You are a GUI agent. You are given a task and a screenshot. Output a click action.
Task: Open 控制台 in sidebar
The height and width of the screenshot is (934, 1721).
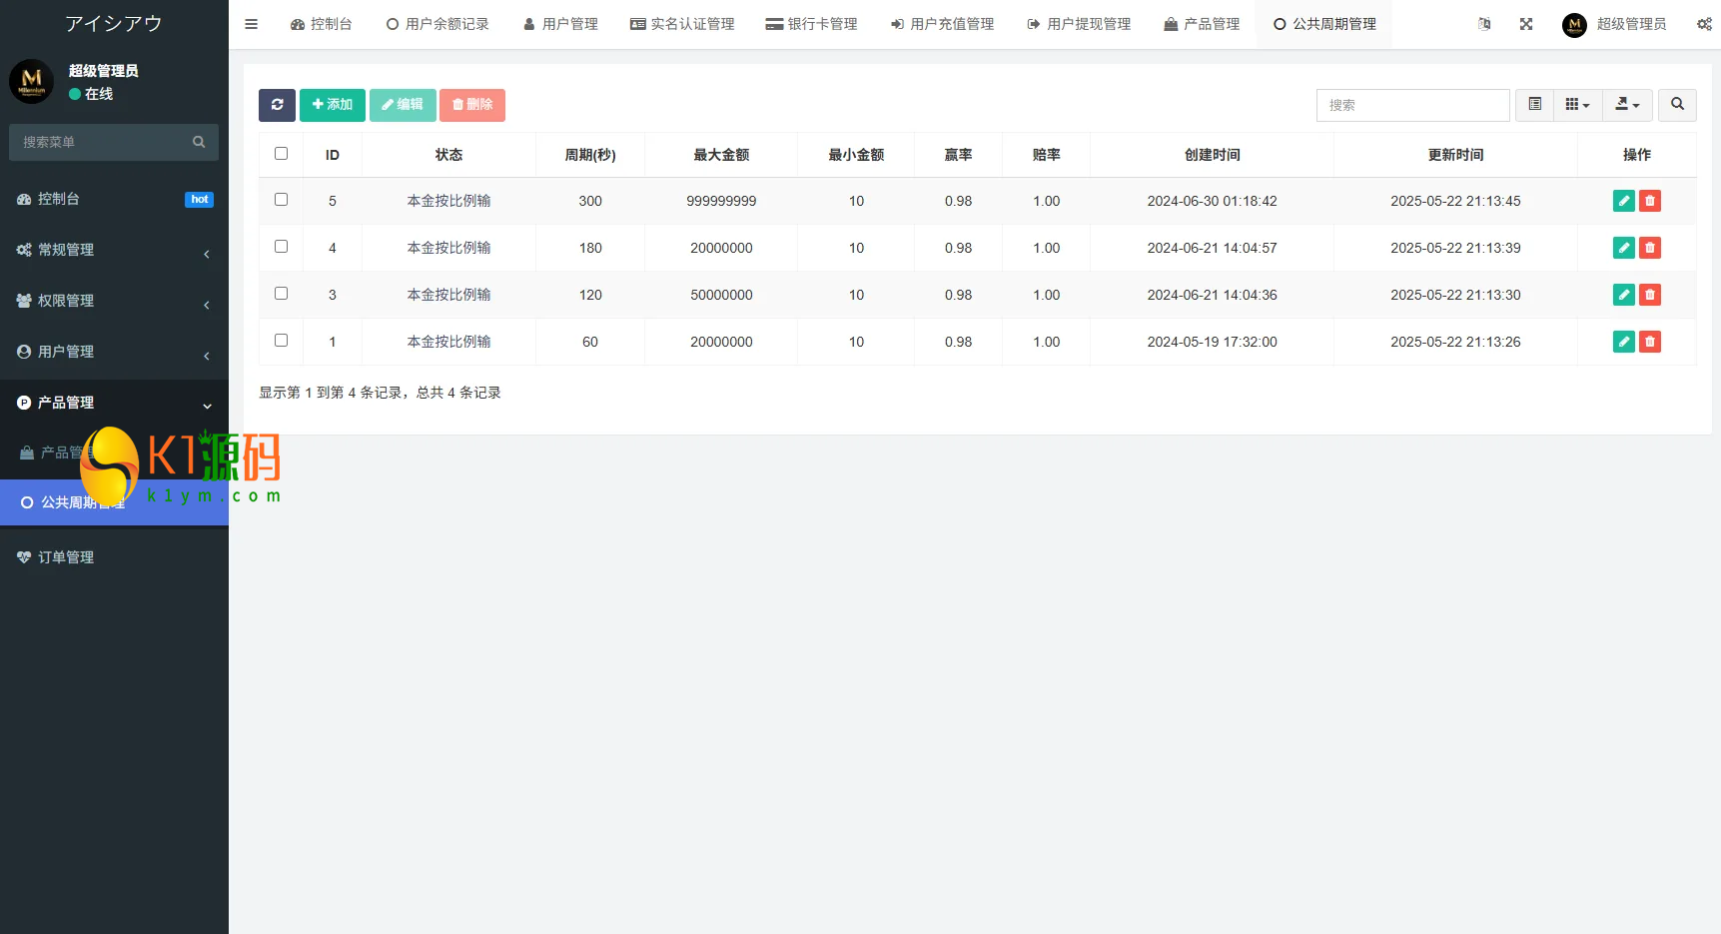[114, 199]
